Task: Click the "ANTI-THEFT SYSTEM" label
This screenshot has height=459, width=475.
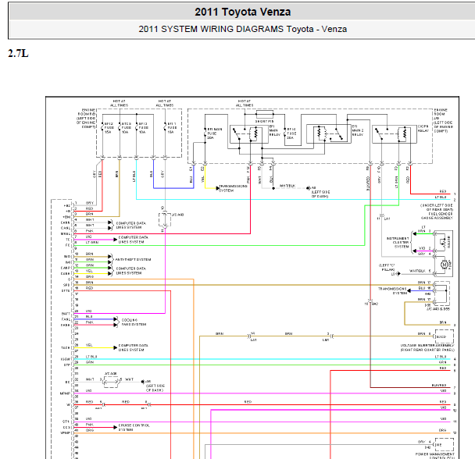Action: point(133,259)
